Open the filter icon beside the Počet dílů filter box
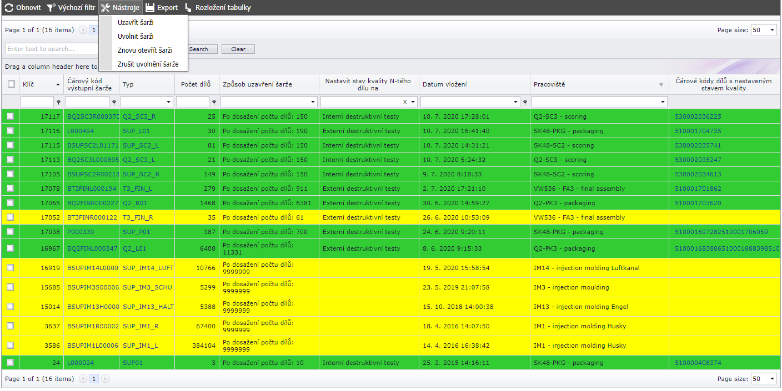 point(214,102)
